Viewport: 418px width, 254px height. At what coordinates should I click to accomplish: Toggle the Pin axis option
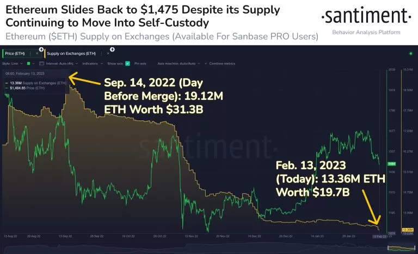(x=140, y=63)
